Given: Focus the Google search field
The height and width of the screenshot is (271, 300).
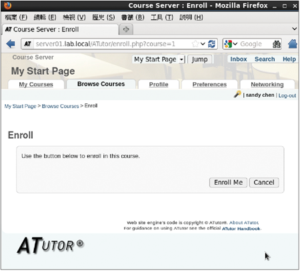Looking at the screenshot, I should 255,44.
